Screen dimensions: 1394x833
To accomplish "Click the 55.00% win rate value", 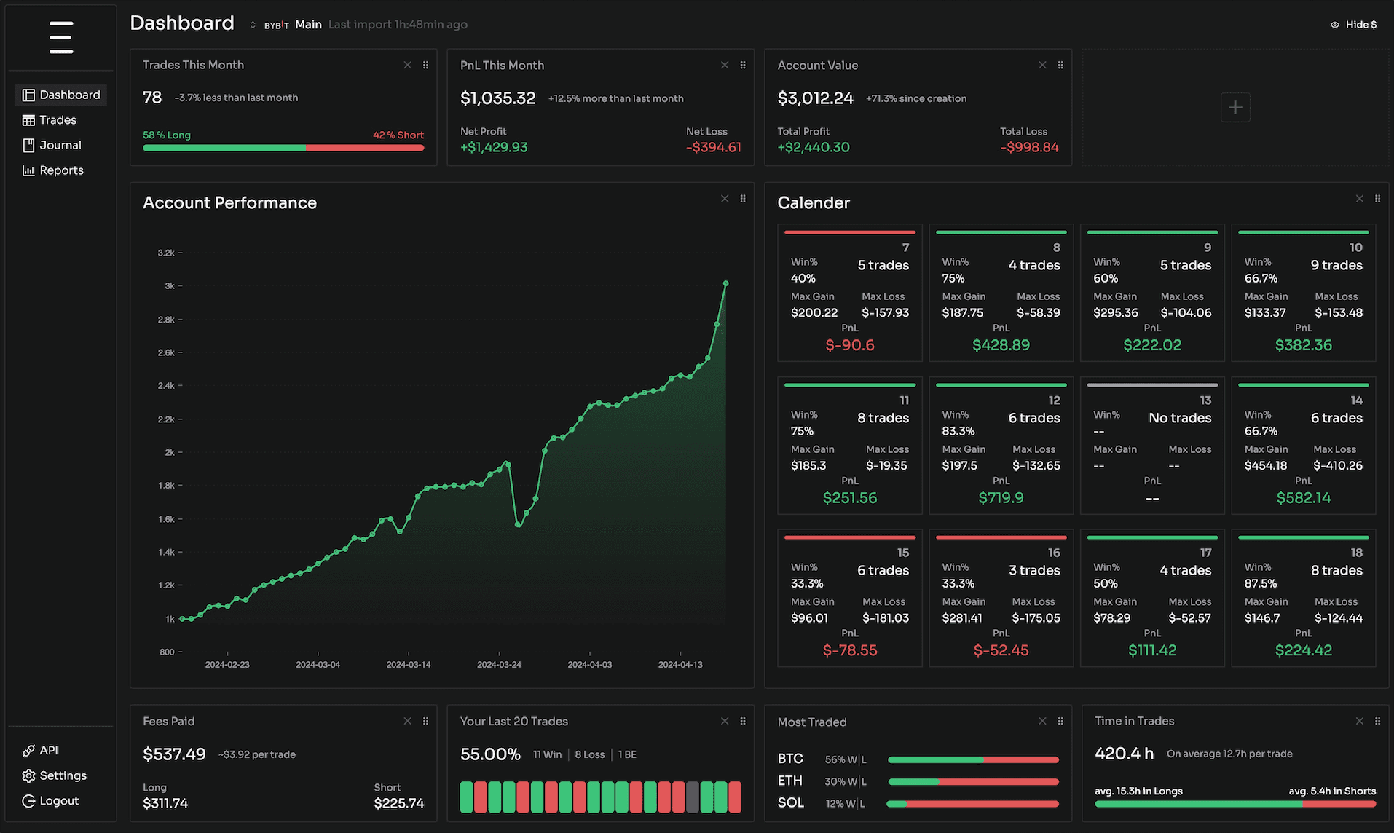I will pyautogui.click(x=490, y=754).
